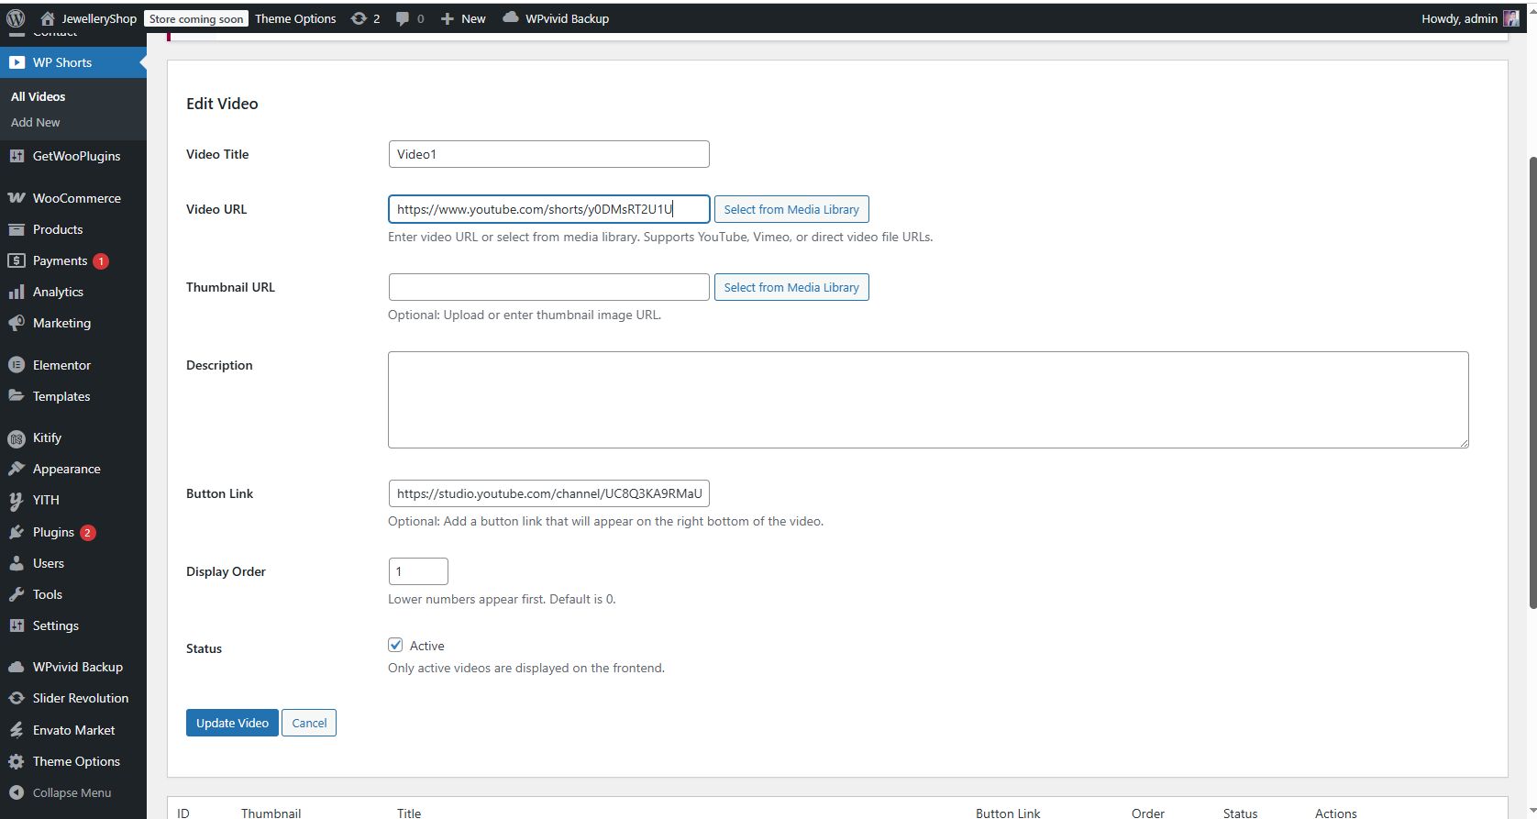This screenshot has width=1537, height=819.
Task: Click the WordPress logo icon
Action: point(16,18)
